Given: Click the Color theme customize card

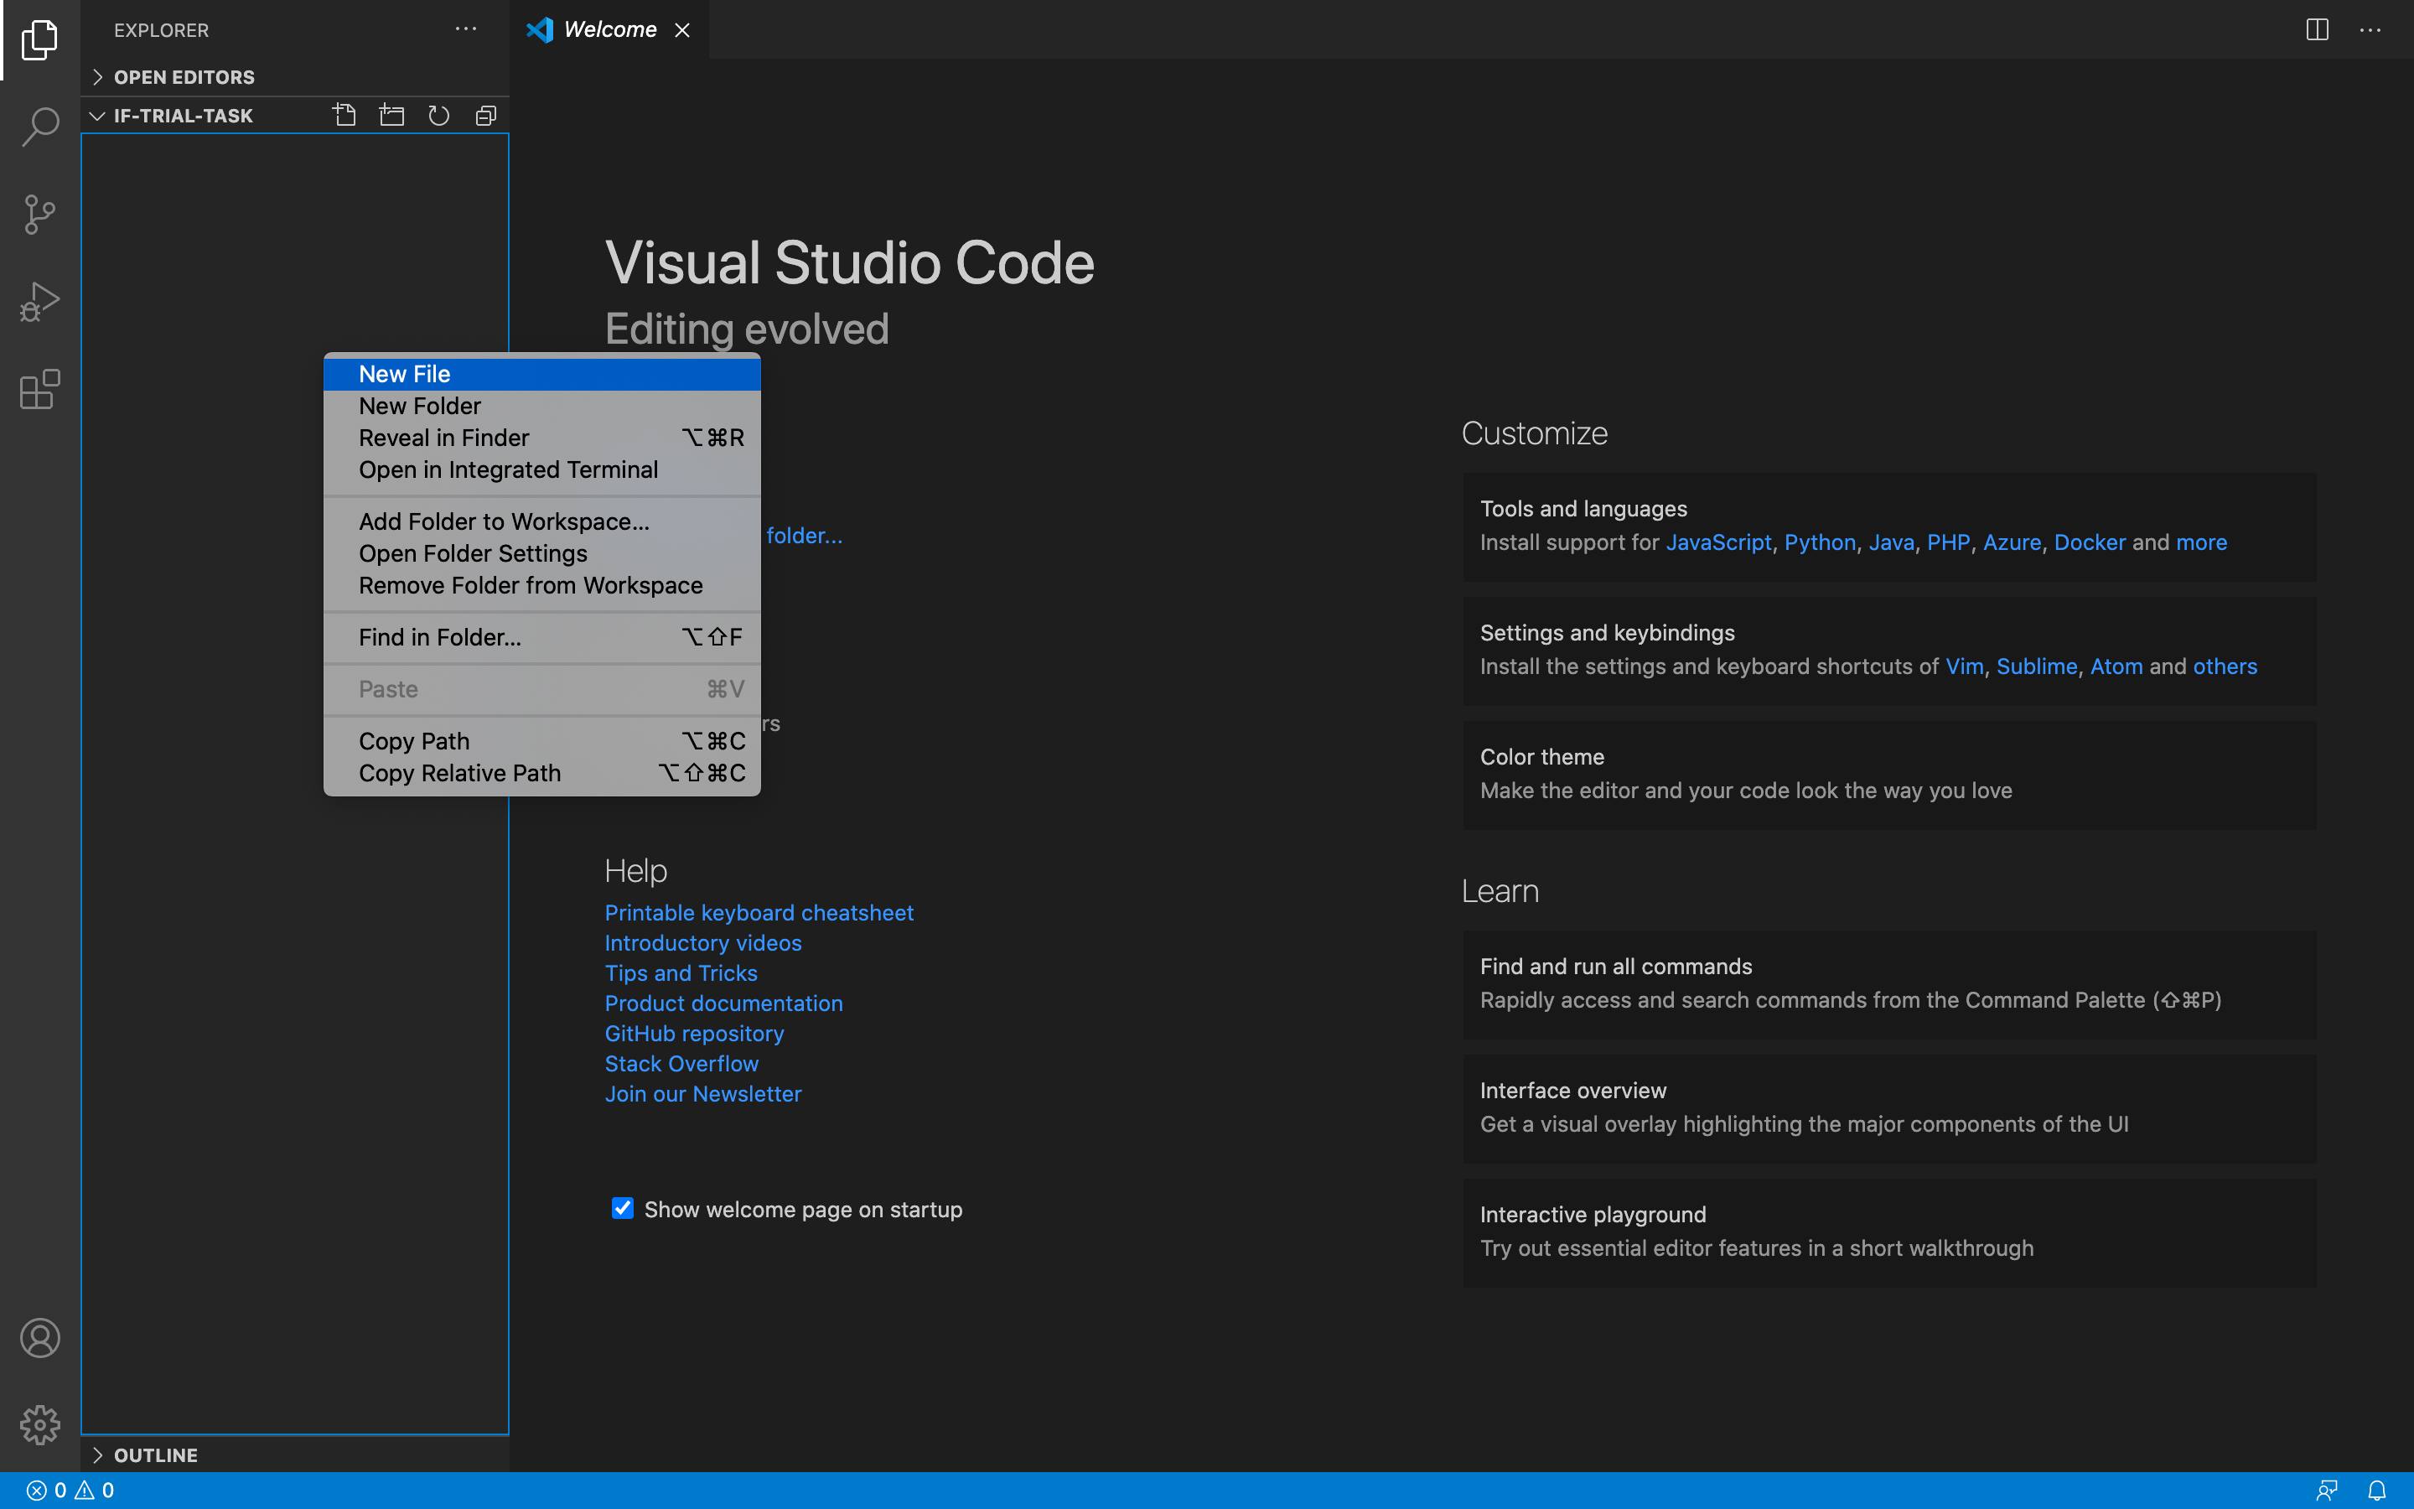Looking at the screenshot, I should coord(1888,774).
